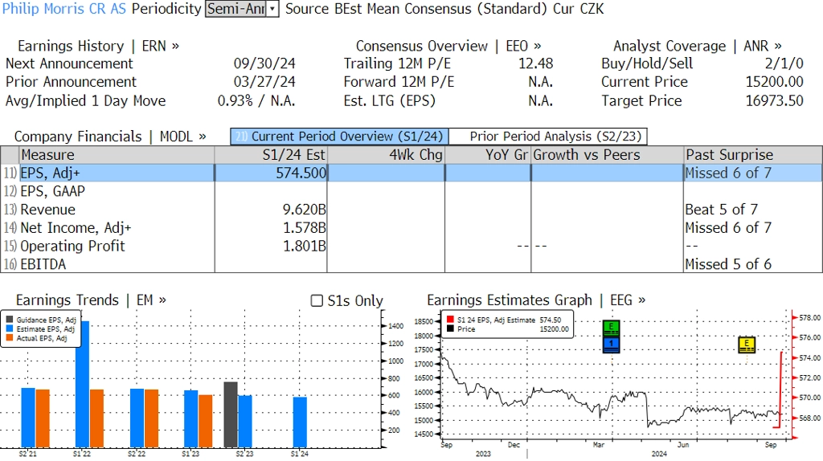Click the Measure column header
The image size is (823, 461).
117,155
